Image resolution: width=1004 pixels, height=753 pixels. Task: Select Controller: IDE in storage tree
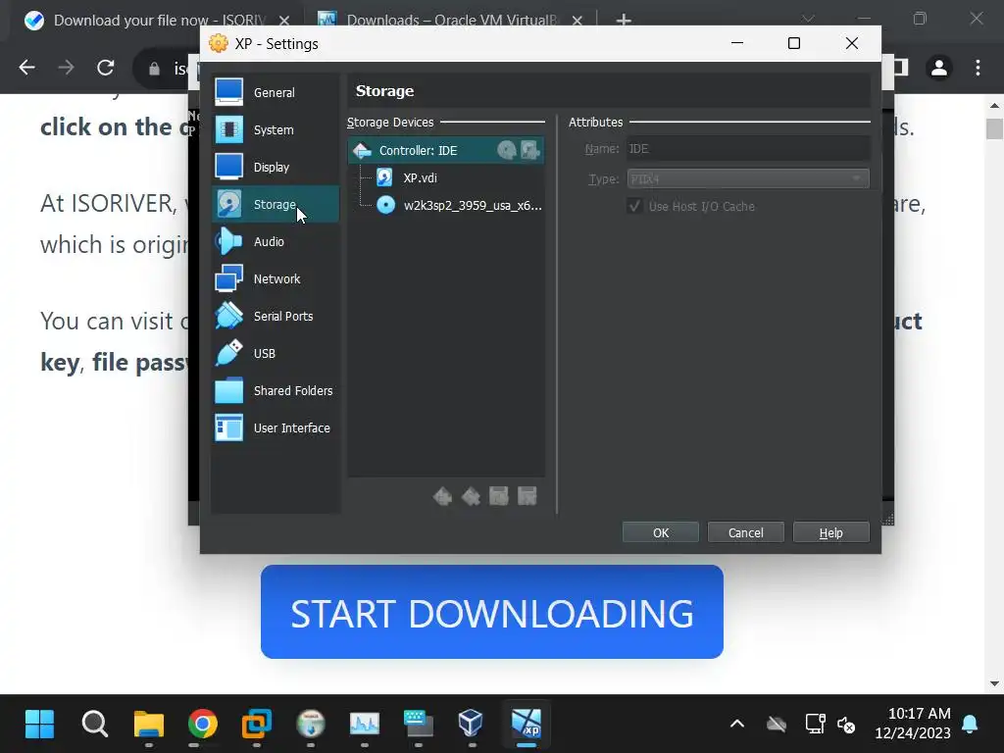pyautogui.click(x=446, y=150)
